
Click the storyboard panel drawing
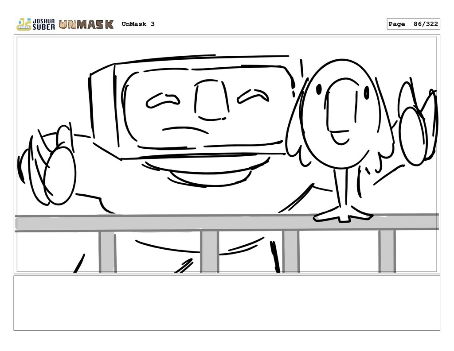(227, 154)
